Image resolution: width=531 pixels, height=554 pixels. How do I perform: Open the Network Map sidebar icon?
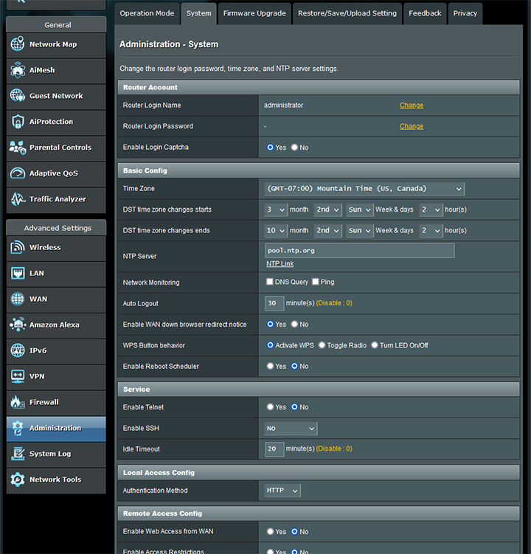click(x=18, y=44)
